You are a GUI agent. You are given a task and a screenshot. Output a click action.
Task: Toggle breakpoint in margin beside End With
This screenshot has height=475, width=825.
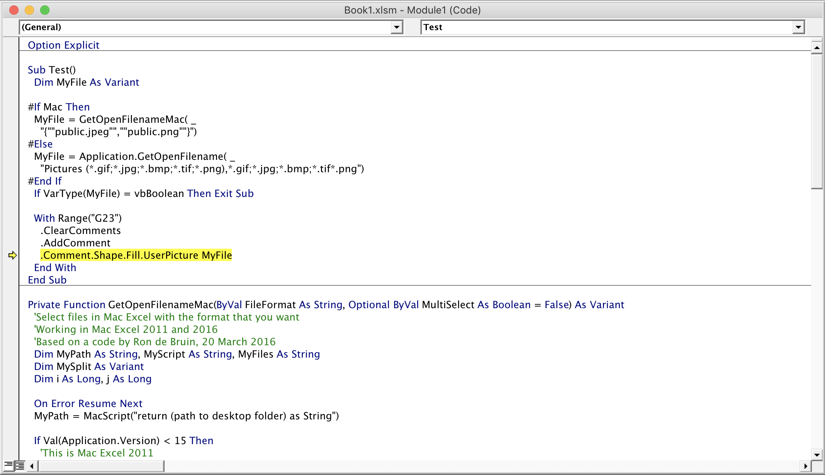pyautogui.click(x=11, y=268)
